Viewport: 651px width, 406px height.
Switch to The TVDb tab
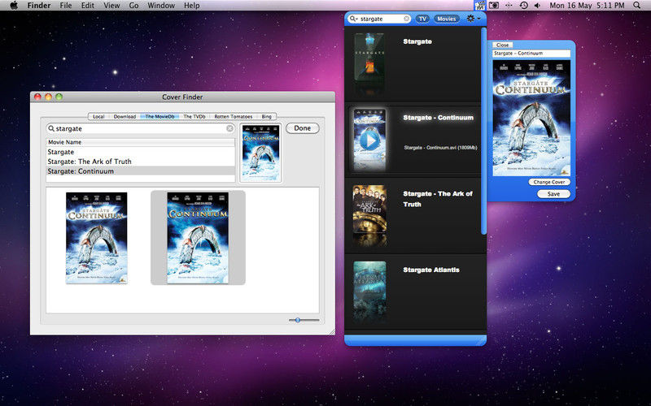coord(194,117)
